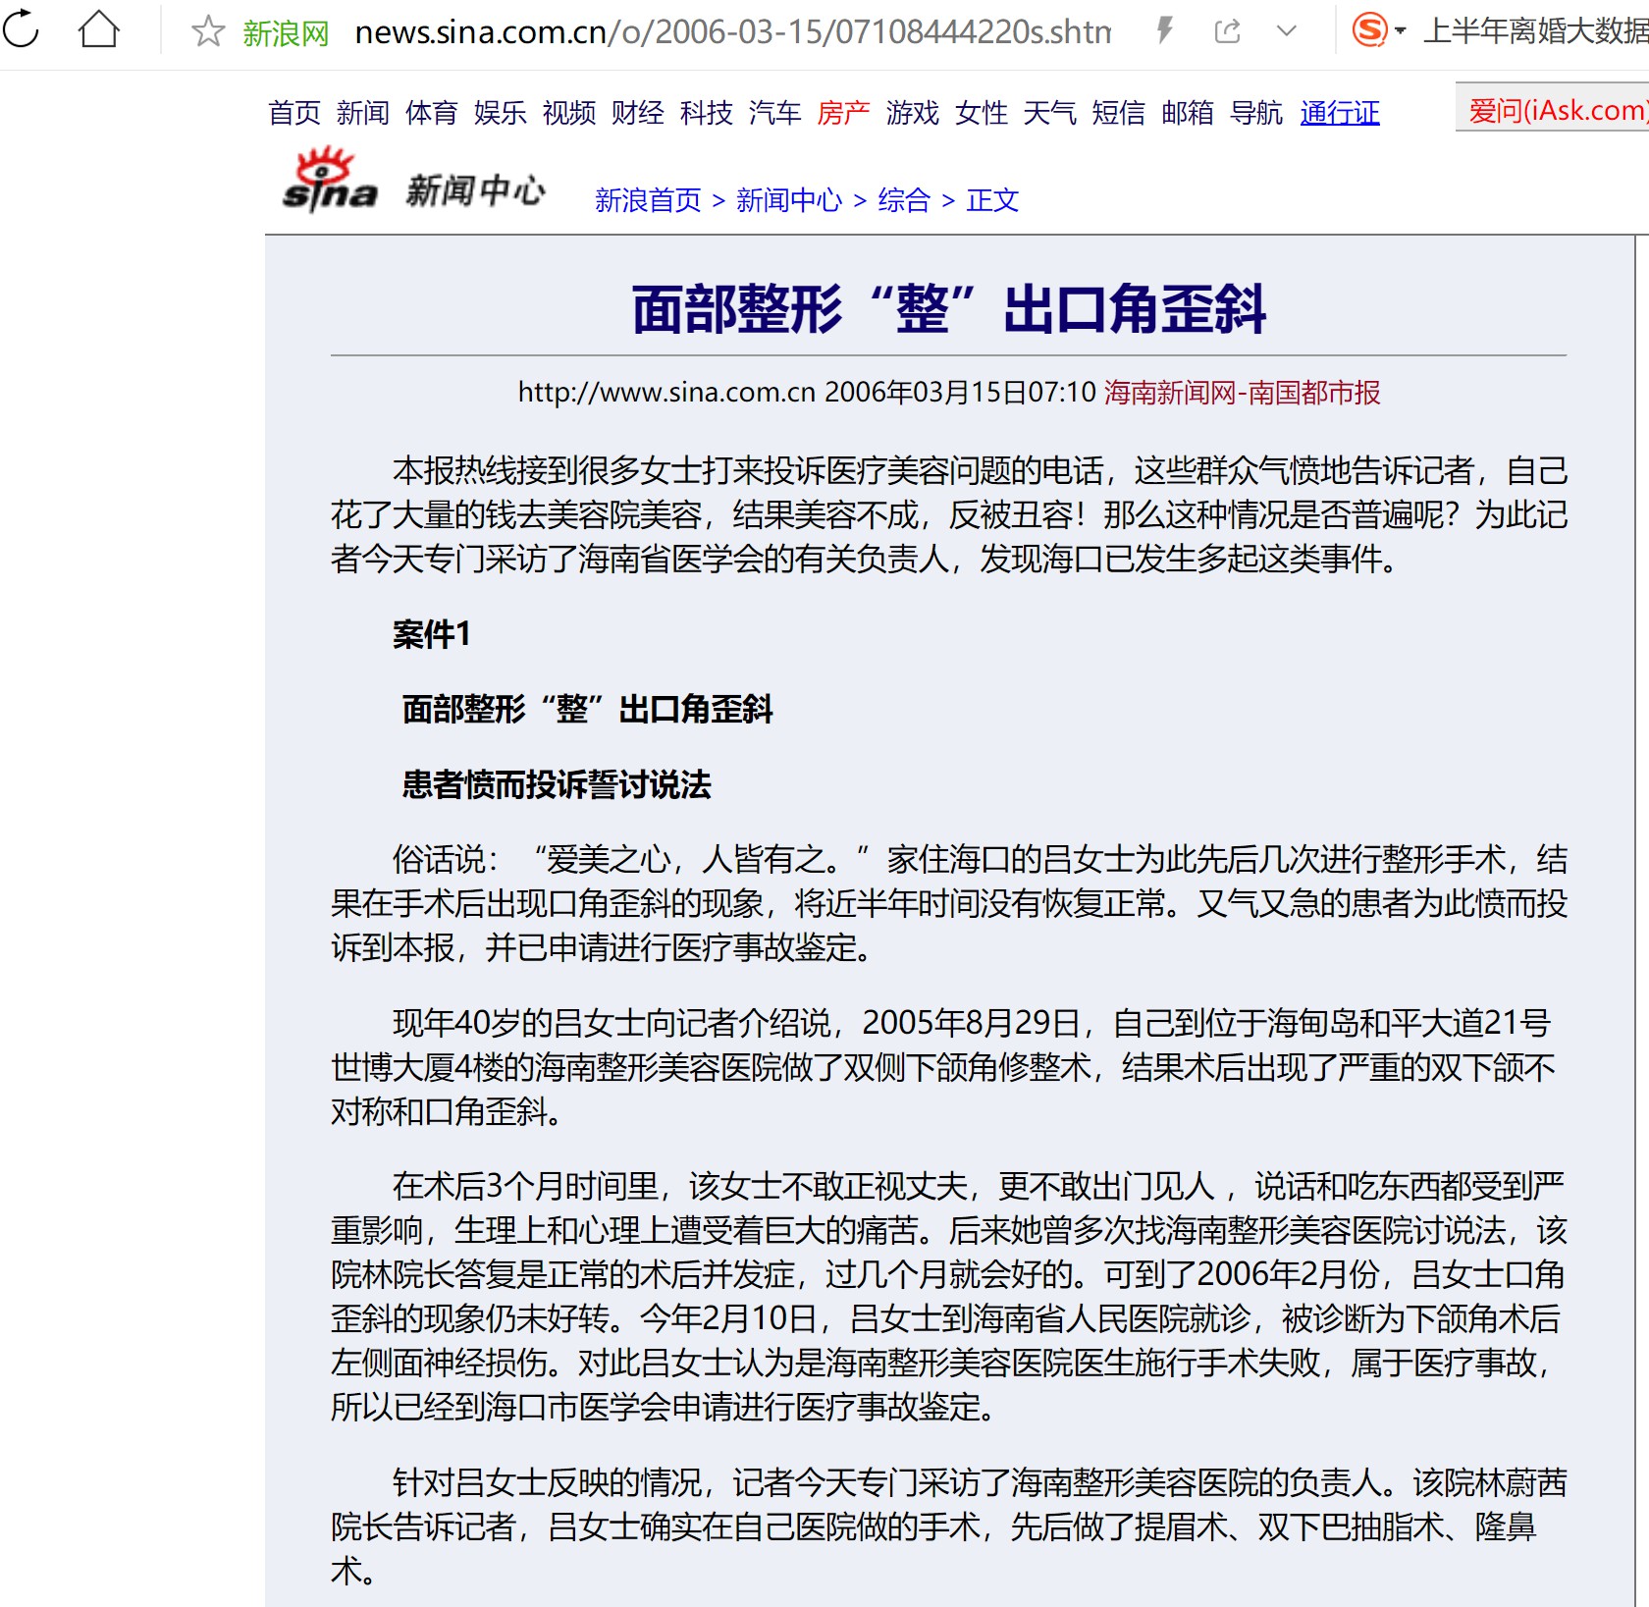Viewport: 1649px width, 1607px height.
Task: Click the bold subheading 患者愤而投诉誓讨说法
Action: click(557, 784)
